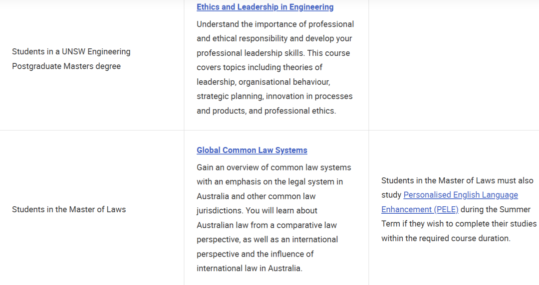539x285 pixels.
Task: Open the Global Common Law Systems link
Action: point(252,150)
